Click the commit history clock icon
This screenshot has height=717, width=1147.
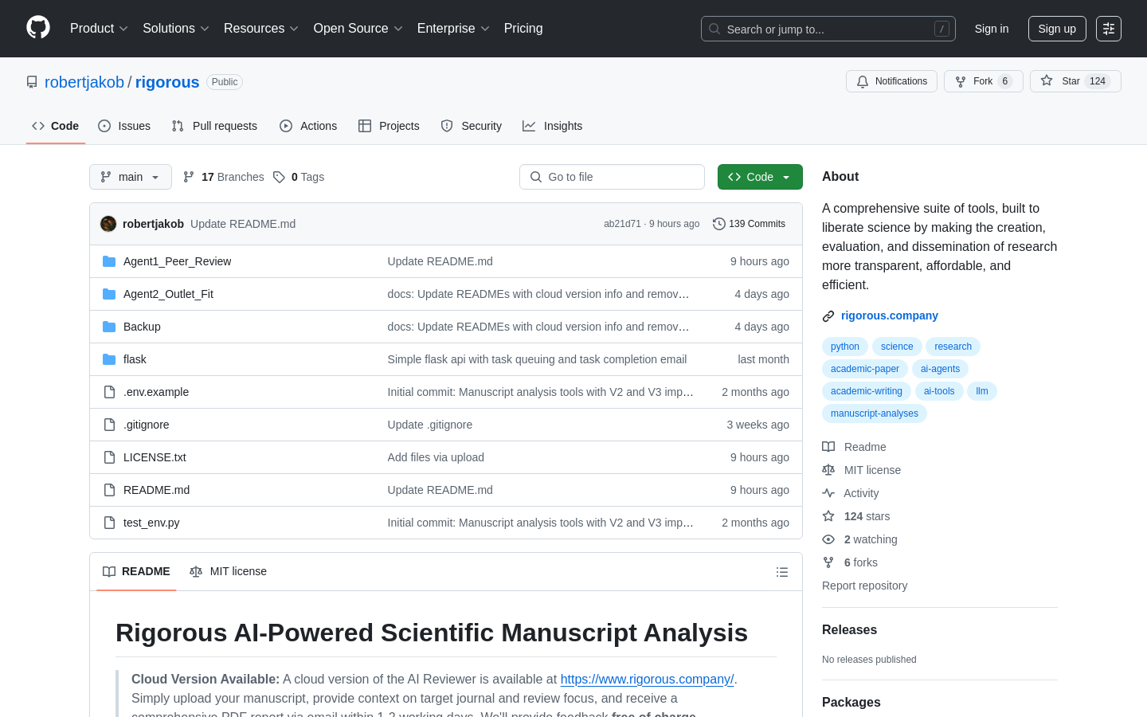tap(719, 224)
